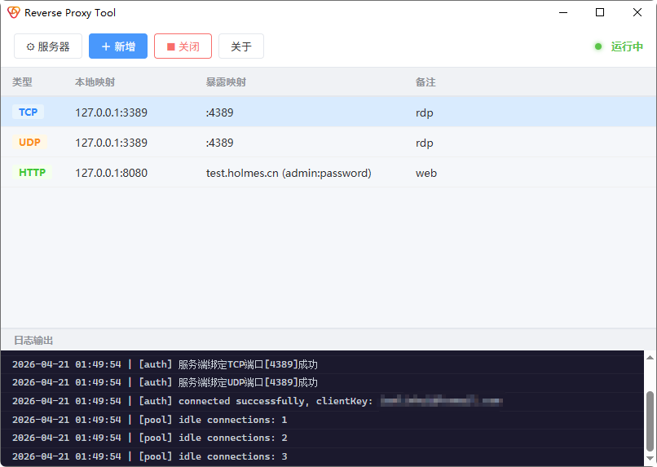Viewport: 657px width, 467px height.
Task: Click the Reverse Proxy Tool app logo icon
Action: (x=13, y=12)
